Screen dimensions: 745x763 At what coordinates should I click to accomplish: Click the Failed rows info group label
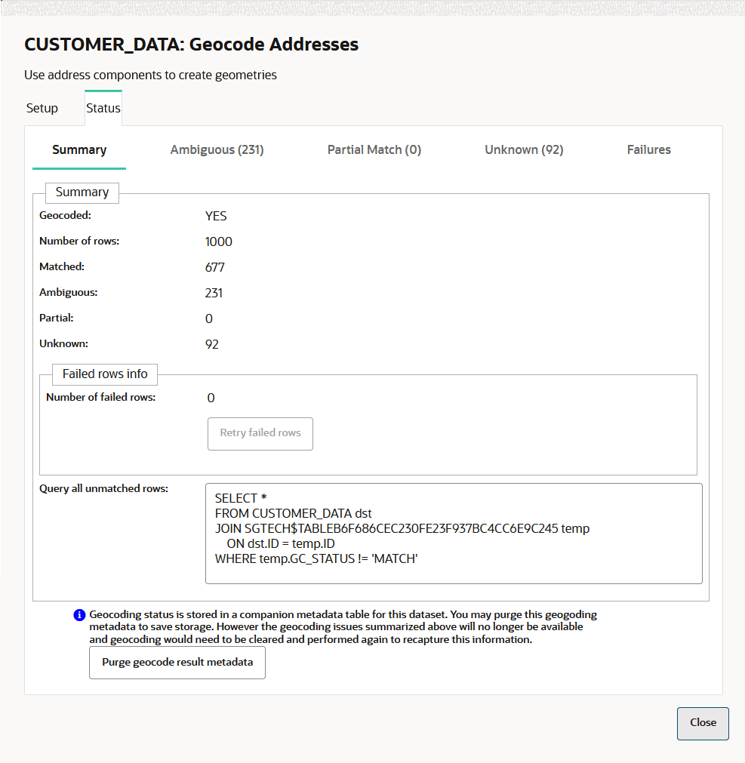pos(104,374)
